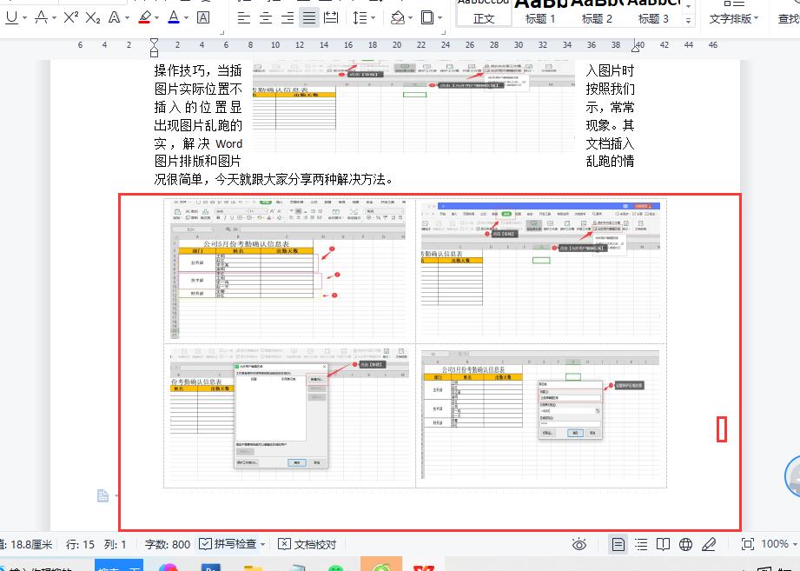The height and width of the screenshot is (571, 800).
Task: Select bottom-left dialog box image
Action: pos(288,415)
